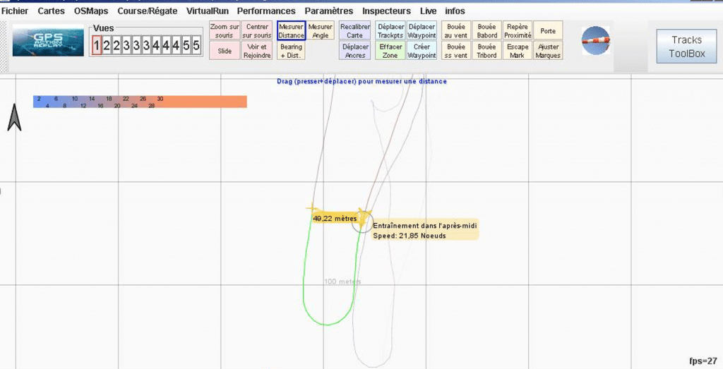The image size is (723, 369).
Task: Click the circled track point marker on the map
Action: click(361, 222)
